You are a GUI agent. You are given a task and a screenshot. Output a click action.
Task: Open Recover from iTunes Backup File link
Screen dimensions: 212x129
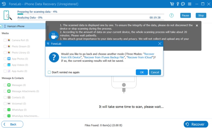click(x=104, y=57)
